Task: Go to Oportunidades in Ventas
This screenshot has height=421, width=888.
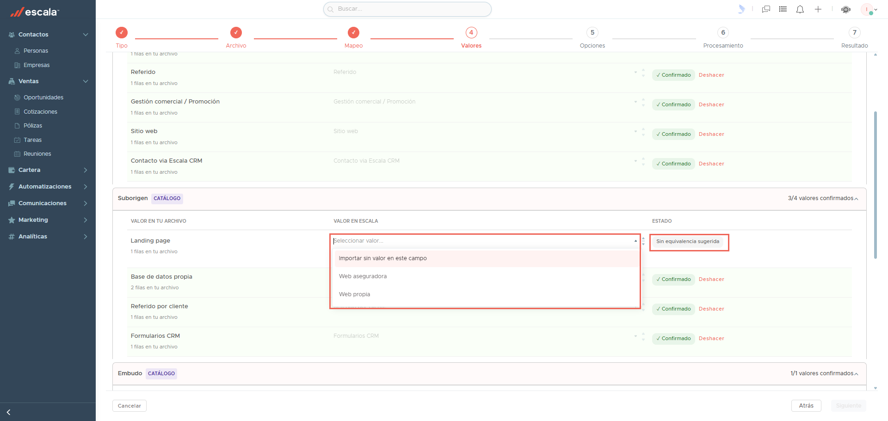Action: click(x=43, y=98)
